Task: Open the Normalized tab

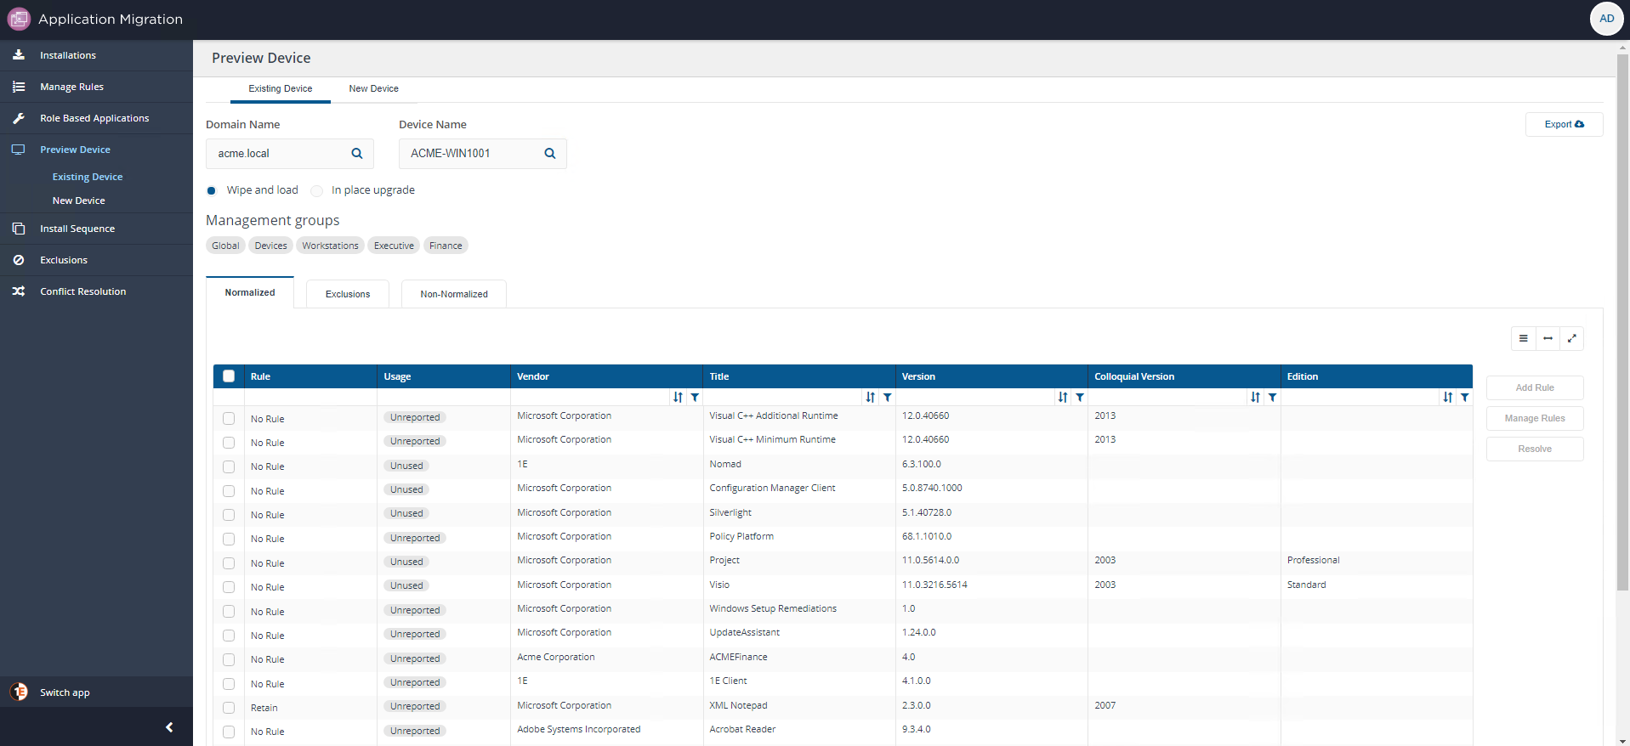Action: (x=250, y=292)
